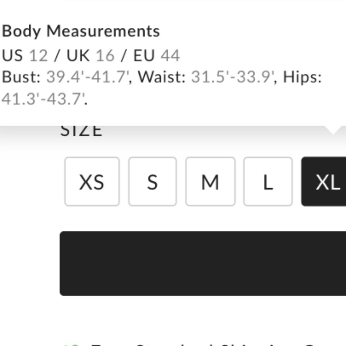
Task: Click the Bust label text
Action: pyautogui.click(x=21, y=77)
